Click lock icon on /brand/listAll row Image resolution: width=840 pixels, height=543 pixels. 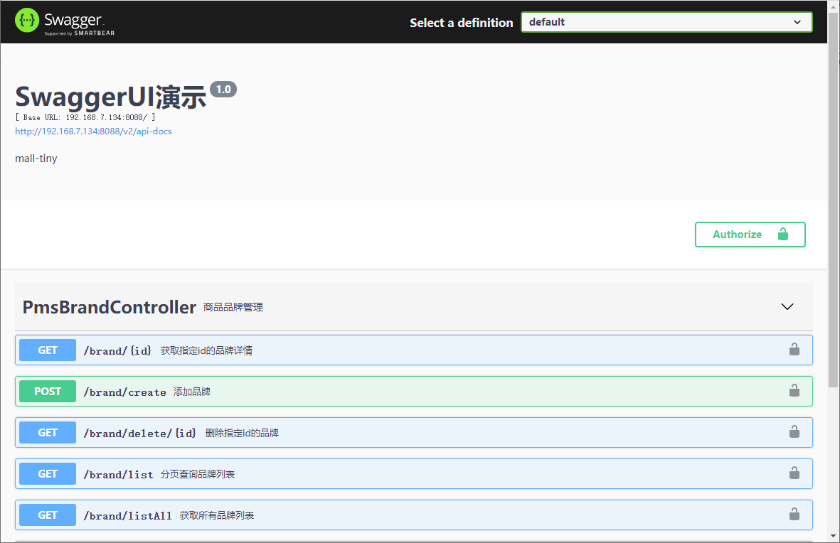point(794,515)
